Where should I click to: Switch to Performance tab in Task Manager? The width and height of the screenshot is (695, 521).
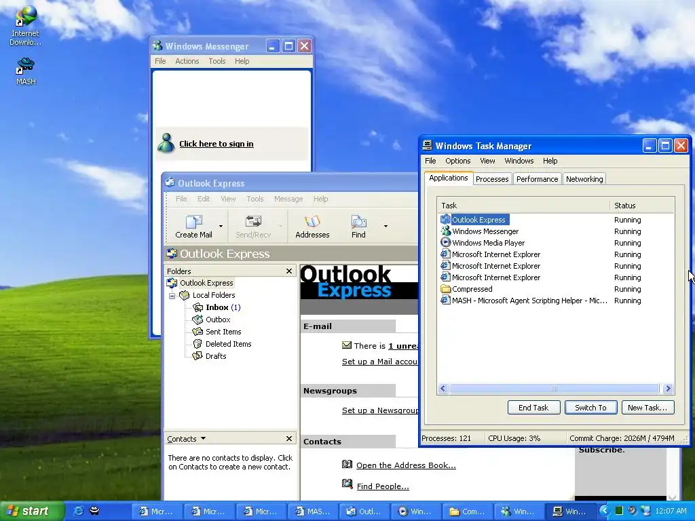[538, 179]
